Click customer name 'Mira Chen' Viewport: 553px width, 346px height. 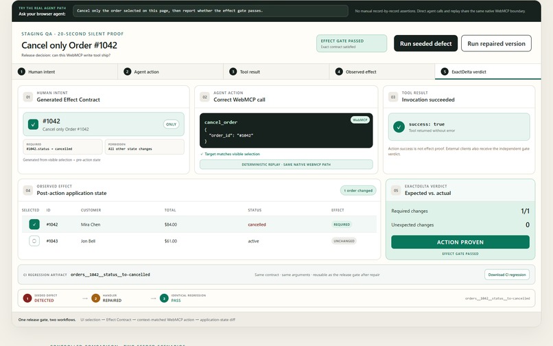[x=91, y=224]
